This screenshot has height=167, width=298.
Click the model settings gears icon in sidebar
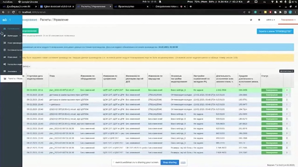(5, 64)
